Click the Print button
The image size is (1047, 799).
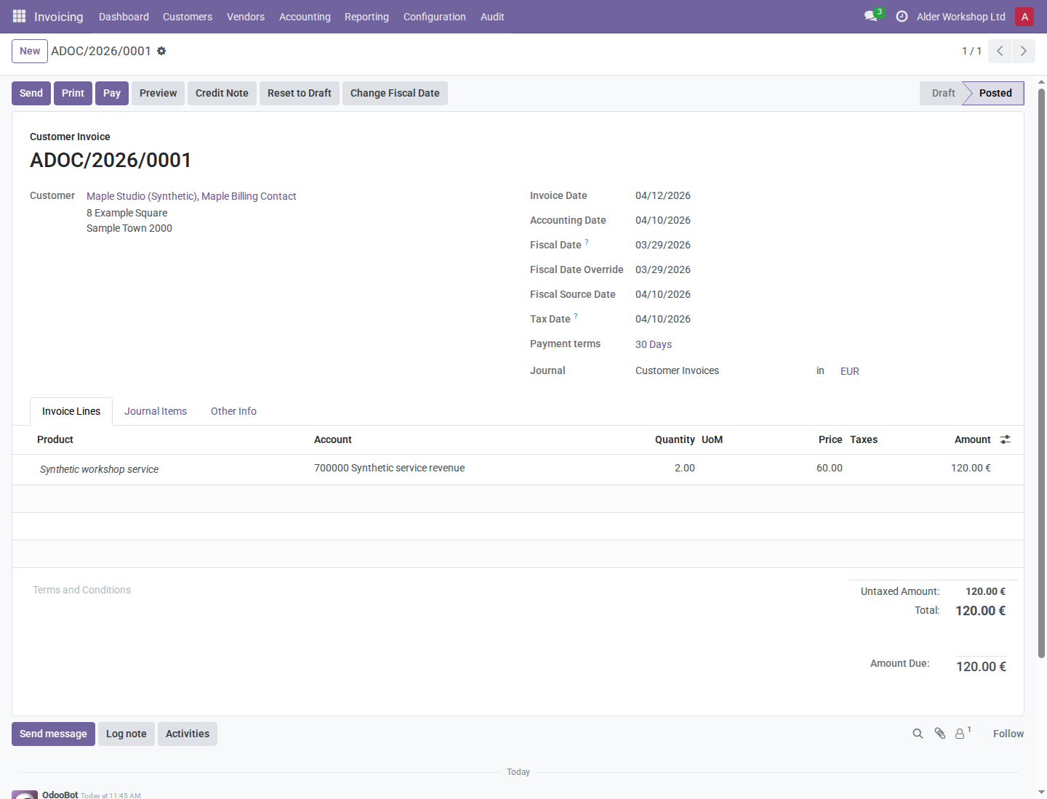point(73,93)
